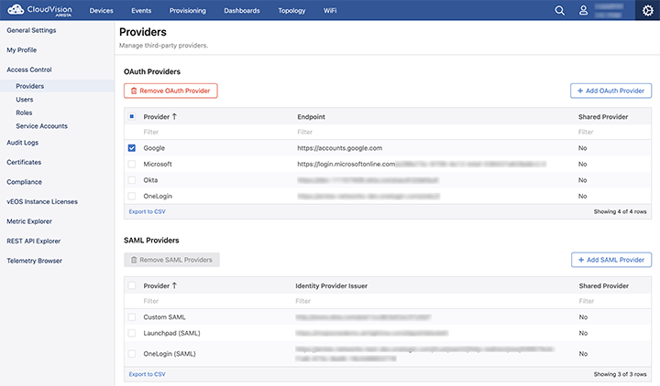Open the WiFi menu
Viewport: 660px width, 386px height.
330,10
